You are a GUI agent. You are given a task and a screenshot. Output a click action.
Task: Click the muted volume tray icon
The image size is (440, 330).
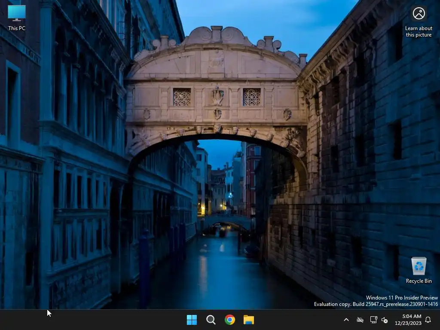[385, 320]
